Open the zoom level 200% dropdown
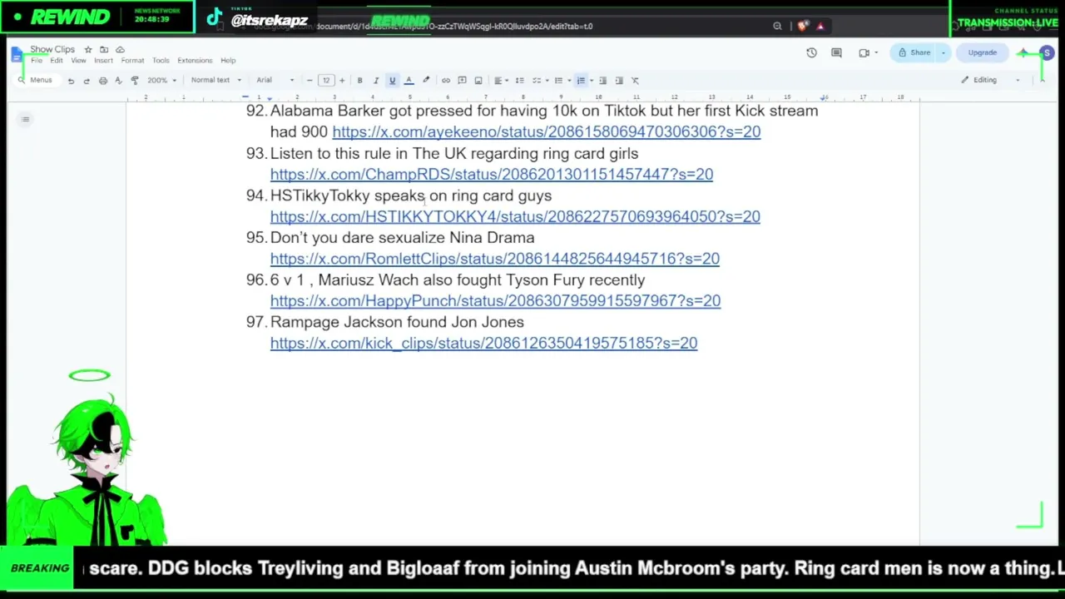 coord(161,81)
